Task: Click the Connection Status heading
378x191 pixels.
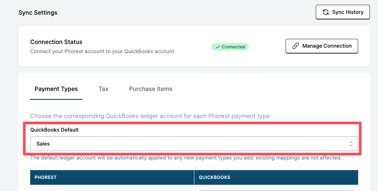Action: [x=56, y=42]
